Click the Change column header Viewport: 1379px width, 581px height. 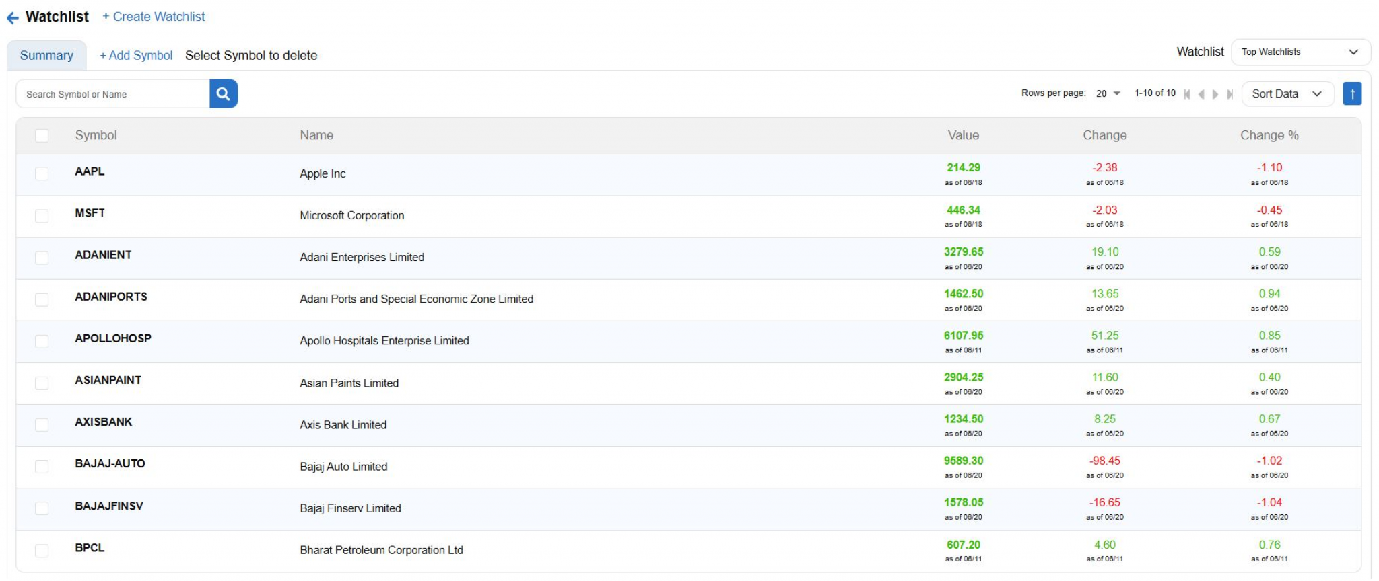(1105, 135)
